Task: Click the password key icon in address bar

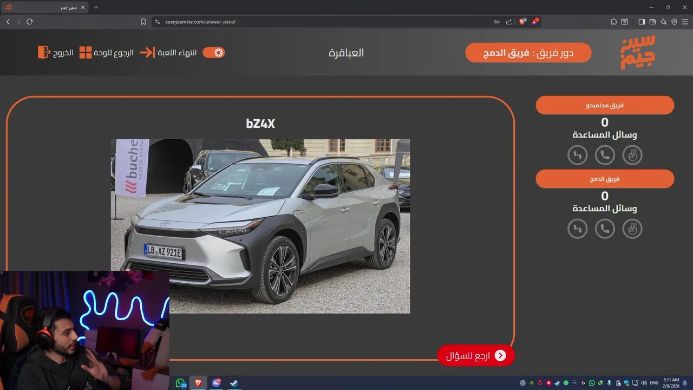Action: coord(496,22)
